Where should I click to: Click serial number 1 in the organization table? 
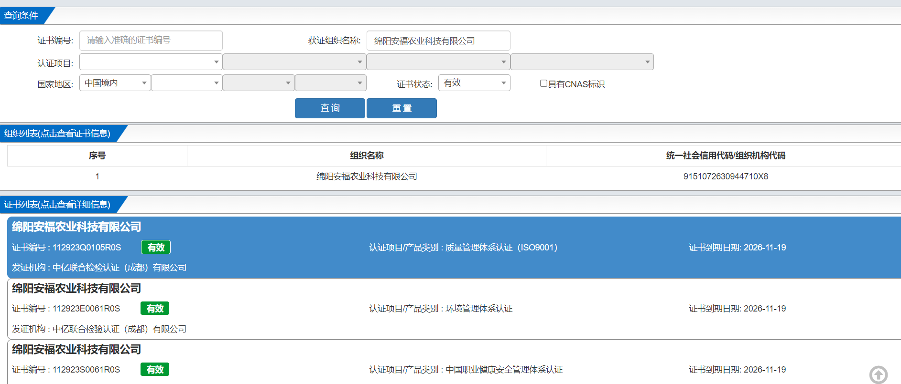[x=97, y=176]
